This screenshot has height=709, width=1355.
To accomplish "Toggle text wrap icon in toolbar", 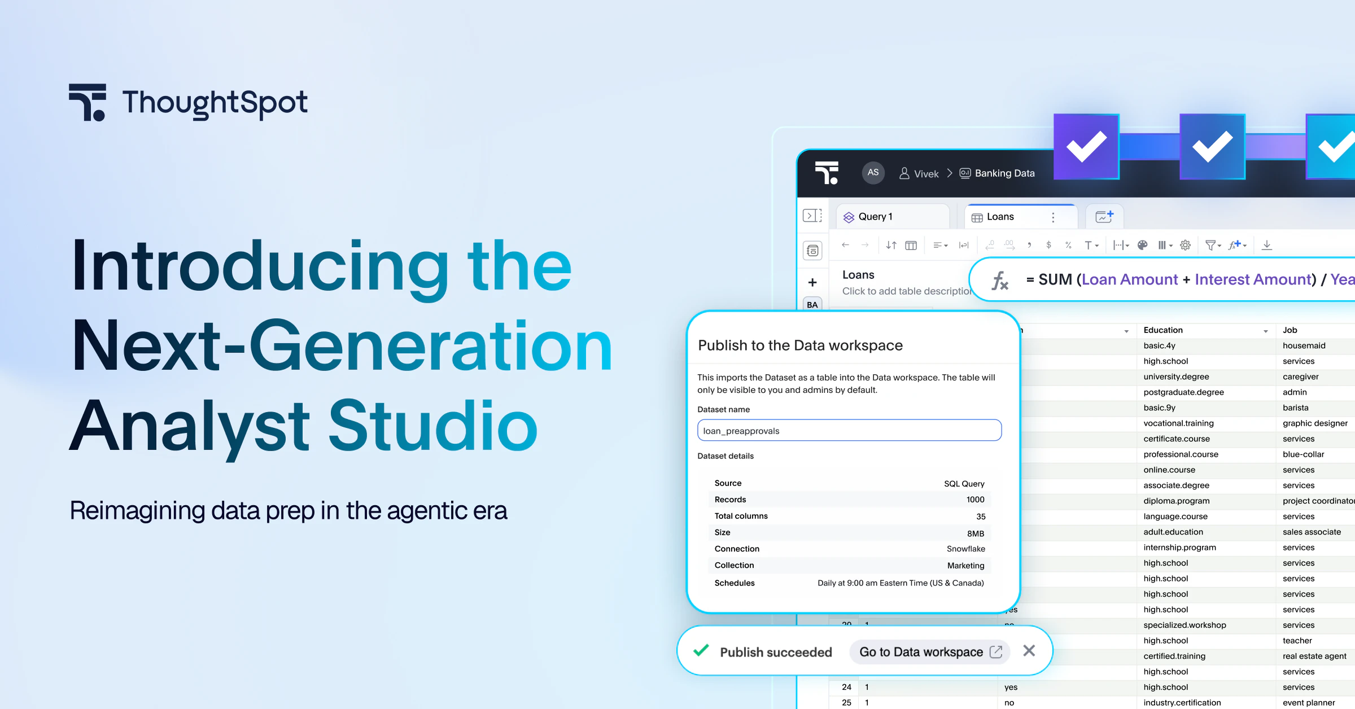I will [964, 245].
